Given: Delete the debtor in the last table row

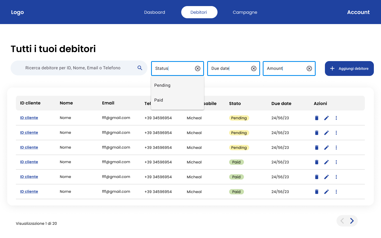Looking at the screenshot, I should (x=317, y=192).
